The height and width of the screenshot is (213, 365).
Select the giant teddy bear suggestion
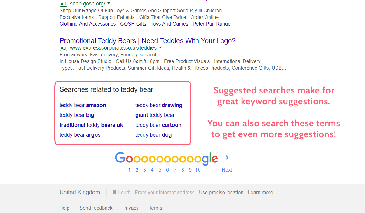coord(155,115)
